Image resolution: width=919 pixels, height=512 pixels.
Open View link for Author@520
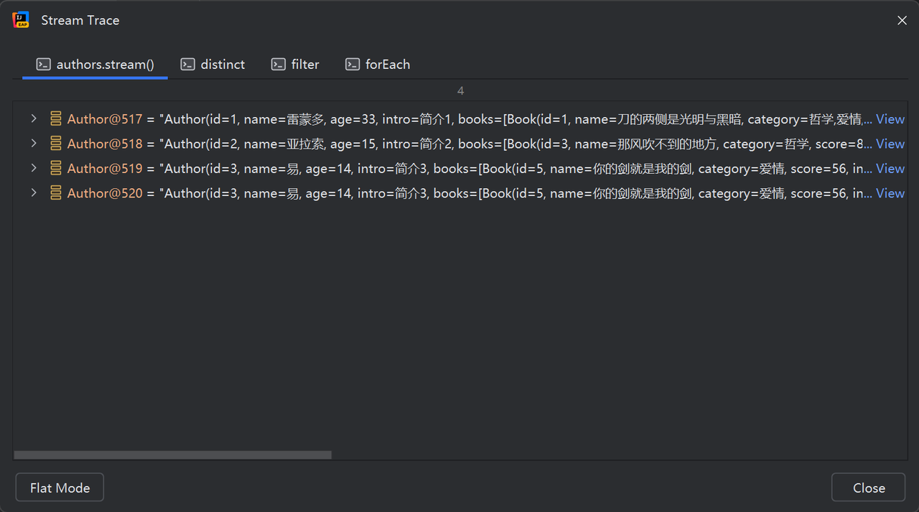[x=890, y=193]
